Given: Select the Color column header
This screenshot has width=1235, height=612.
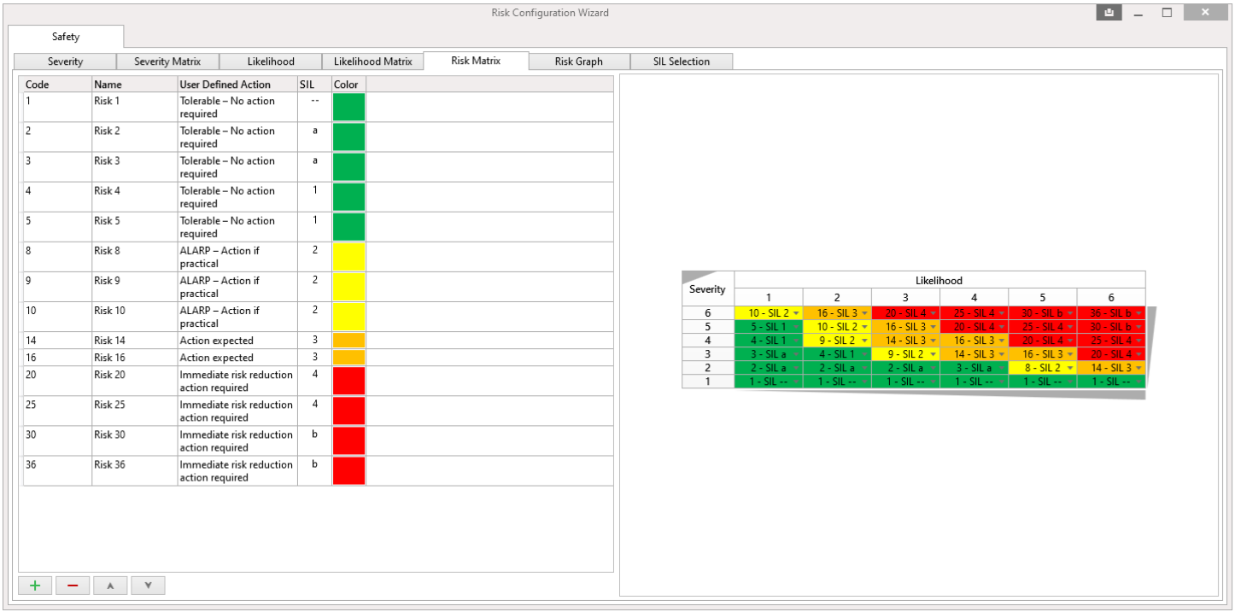Looking at the screenshot, I should point(348,84).
